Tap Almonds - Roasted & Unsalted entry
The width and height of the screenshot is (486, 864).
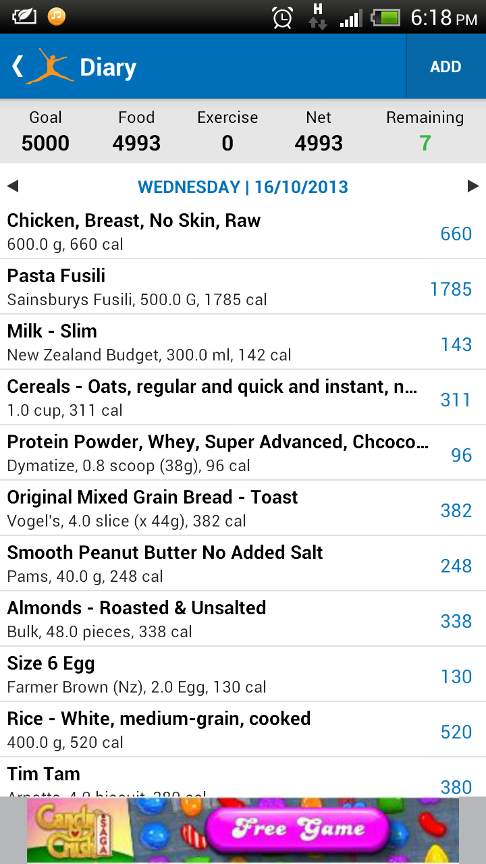pos(243,618)
